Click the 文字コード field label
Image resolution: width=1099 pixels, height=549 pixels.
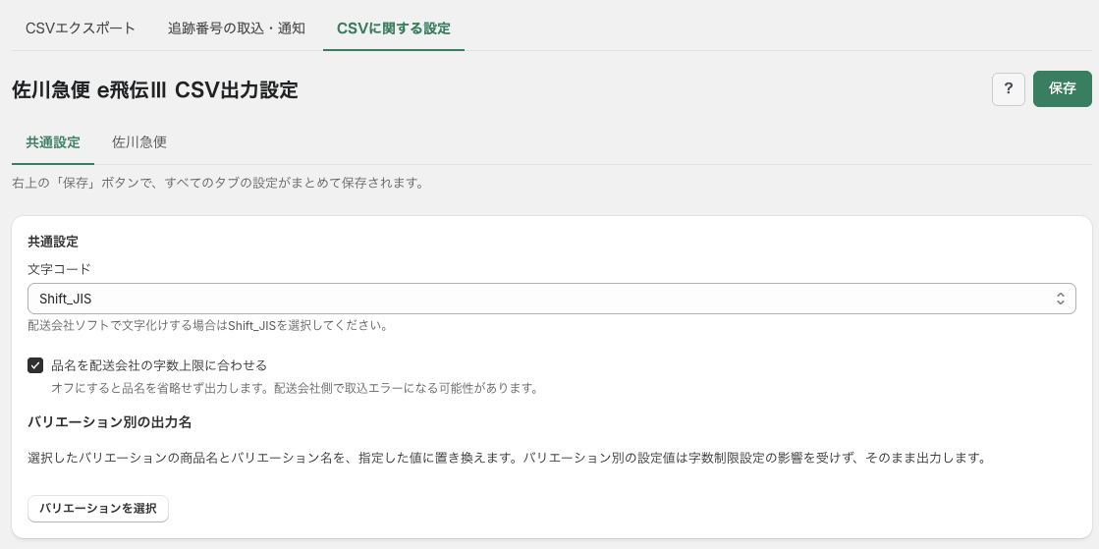pyautogui.click(x=60, y=268)
